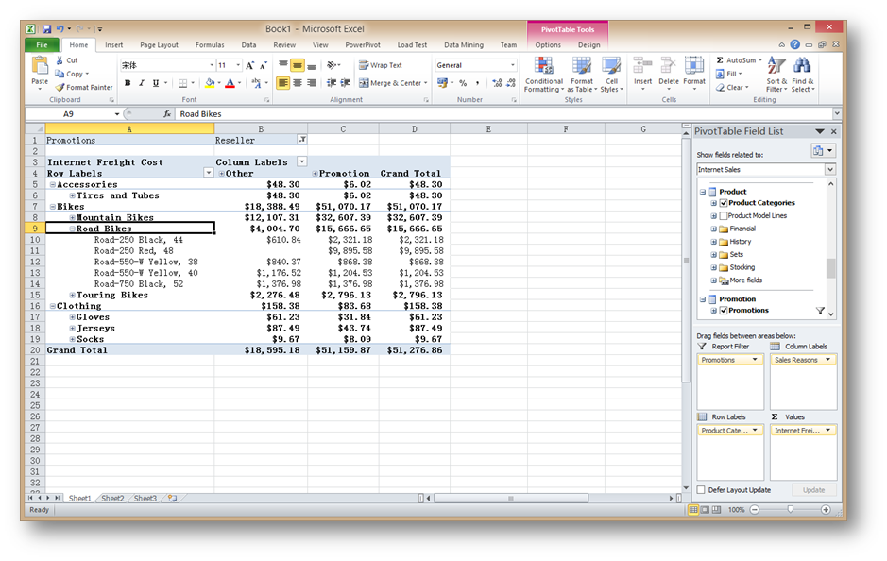This screenshot has height=561, width=887.
Task: Enable Defer Layout Update
Action: [702, 490]
